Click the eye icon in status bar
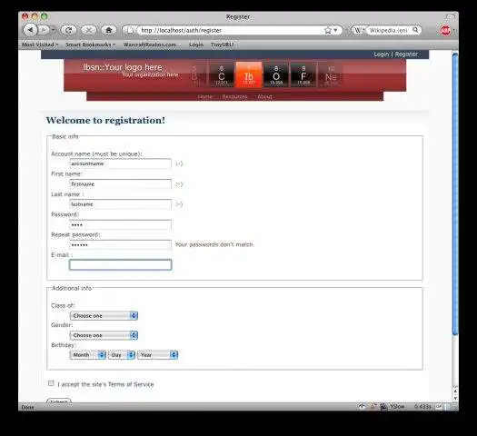The image size is (477, 436). [x=362, y=407]
